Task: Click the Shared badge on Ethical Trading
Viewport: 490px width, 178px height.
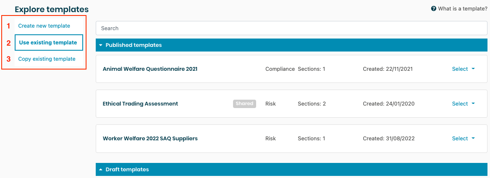Action: pos(244,103)
